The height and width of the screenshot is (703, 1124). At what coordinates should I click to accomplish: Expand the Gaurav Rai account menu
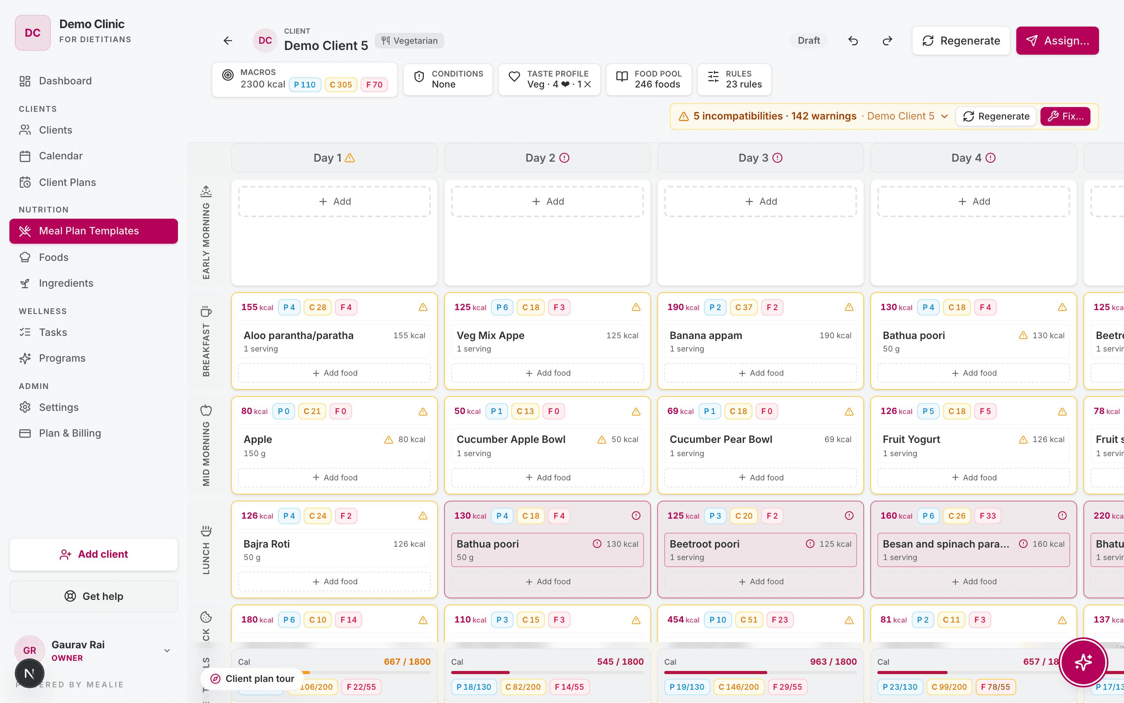point(167,650)
